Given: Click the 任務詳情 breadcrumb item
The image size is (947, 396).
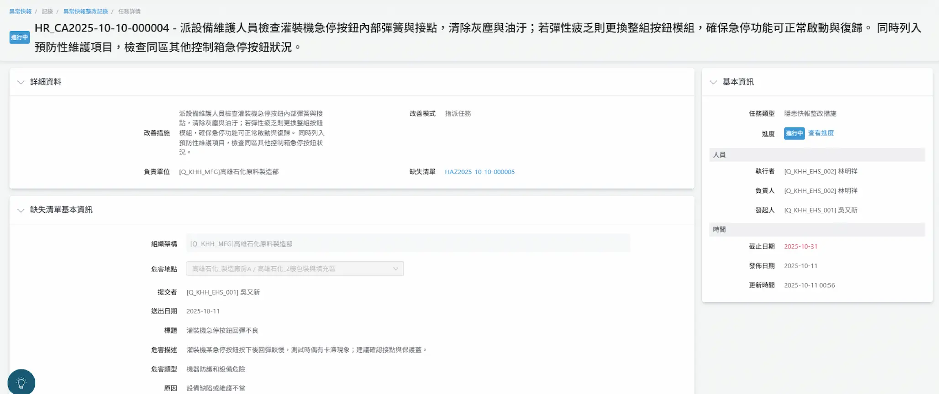Looking at the screenshot, I should point(129,11).
